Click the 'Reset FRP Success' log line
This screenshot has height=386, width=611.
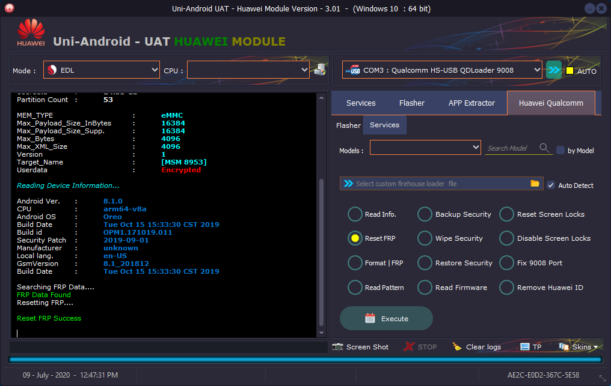(49, 318)
